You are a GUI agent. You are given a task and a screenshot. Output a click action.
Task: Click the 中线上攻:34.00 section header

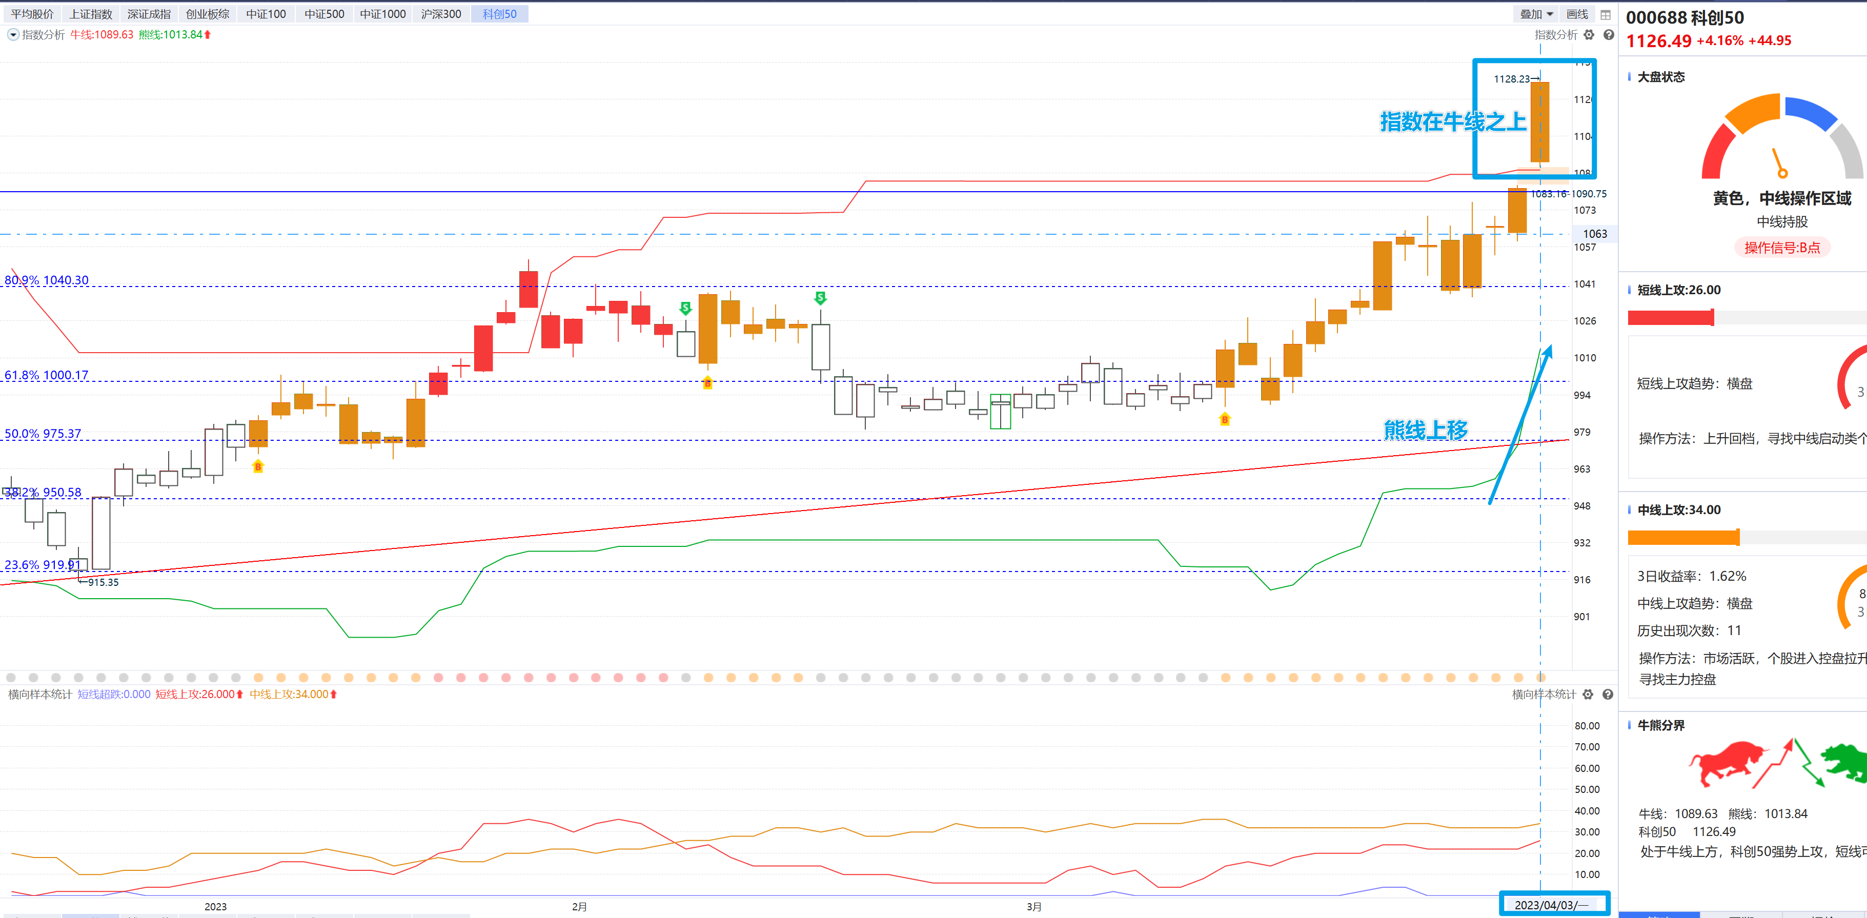point(1678,510)
